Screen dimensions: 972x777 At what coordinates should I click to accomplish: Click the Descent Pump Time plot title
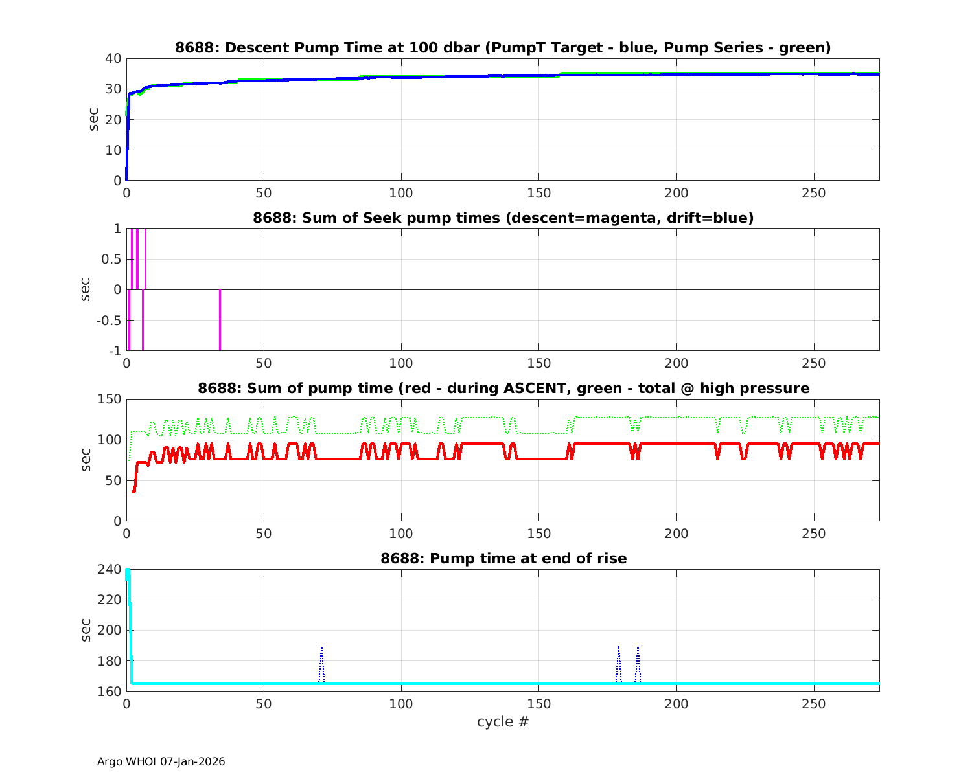point(503,48)
